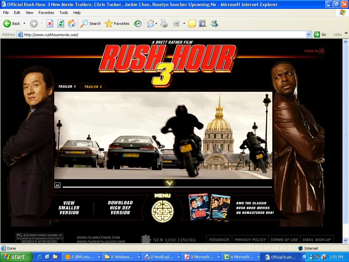This screenshot has height=262, width=349.
Task: Click Download High Def Version link
Action: 120,208
